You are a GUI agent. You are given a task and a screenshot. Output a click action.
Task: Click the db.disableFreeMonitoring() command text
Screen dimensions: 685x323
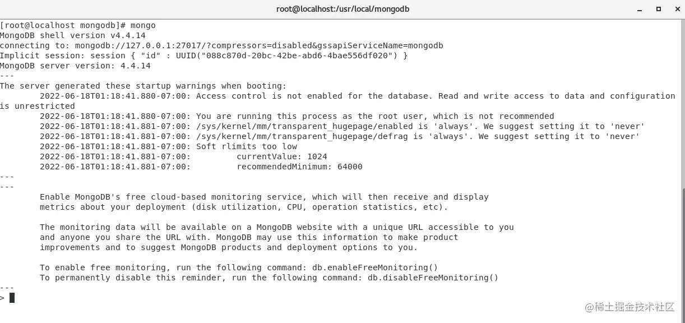click(x=433, y=278)
